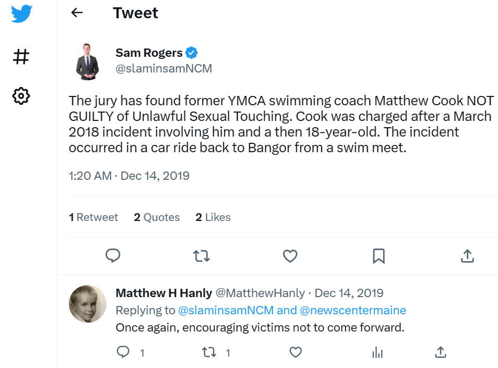This screenshot has height=368, width=498.
Task: Share the main tweet
Action: click(467, 255)
